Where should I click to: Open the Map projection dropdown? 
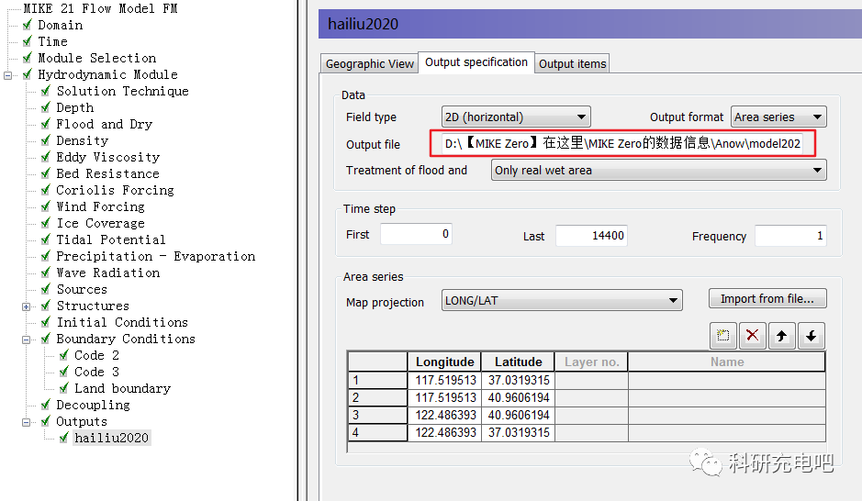tap(562, 300)
